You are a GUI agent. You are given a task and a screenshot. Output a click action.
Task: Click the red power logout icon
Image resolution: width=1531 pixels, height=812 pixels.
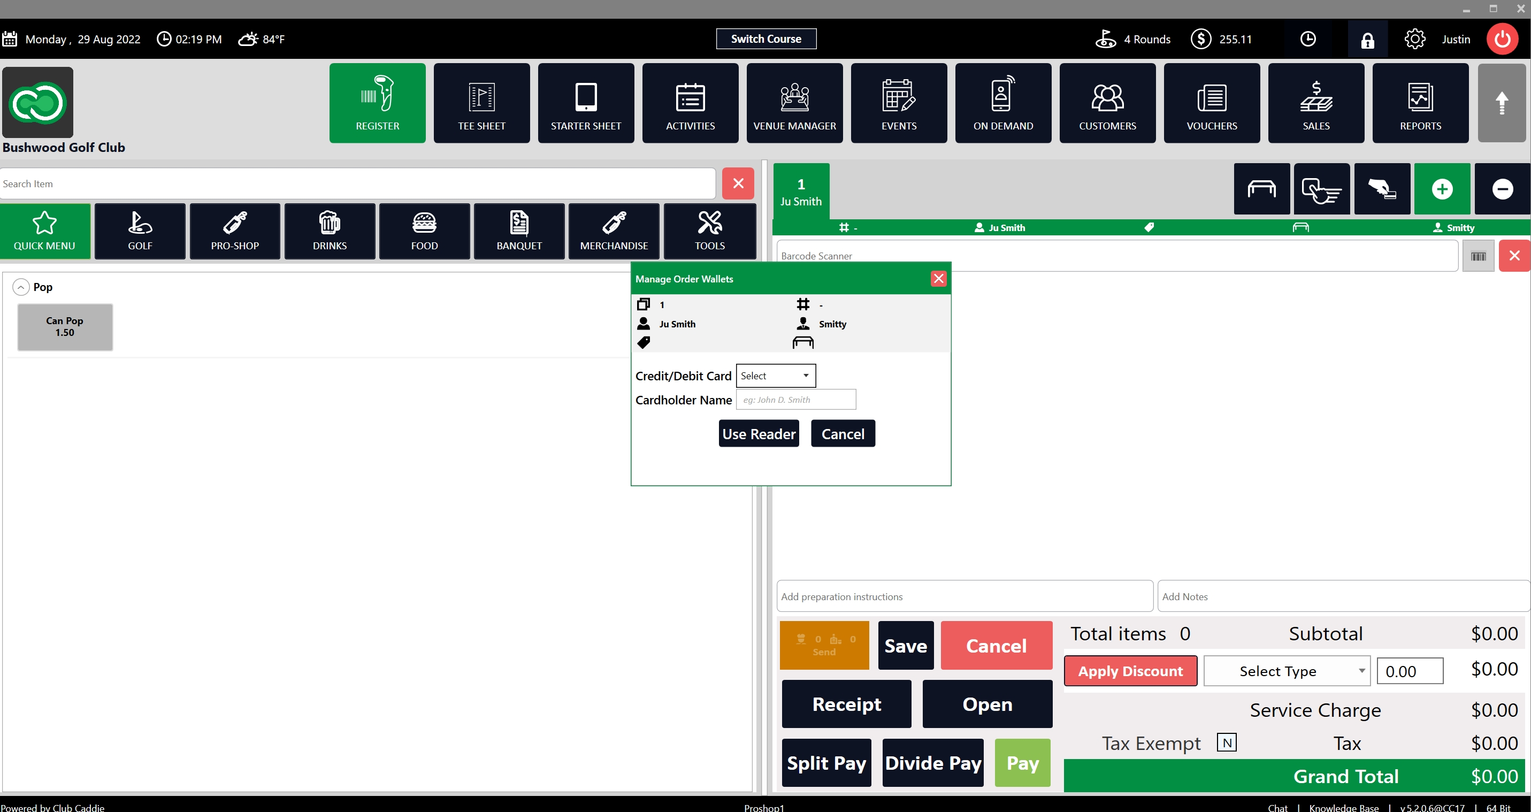pos(1502,39)
